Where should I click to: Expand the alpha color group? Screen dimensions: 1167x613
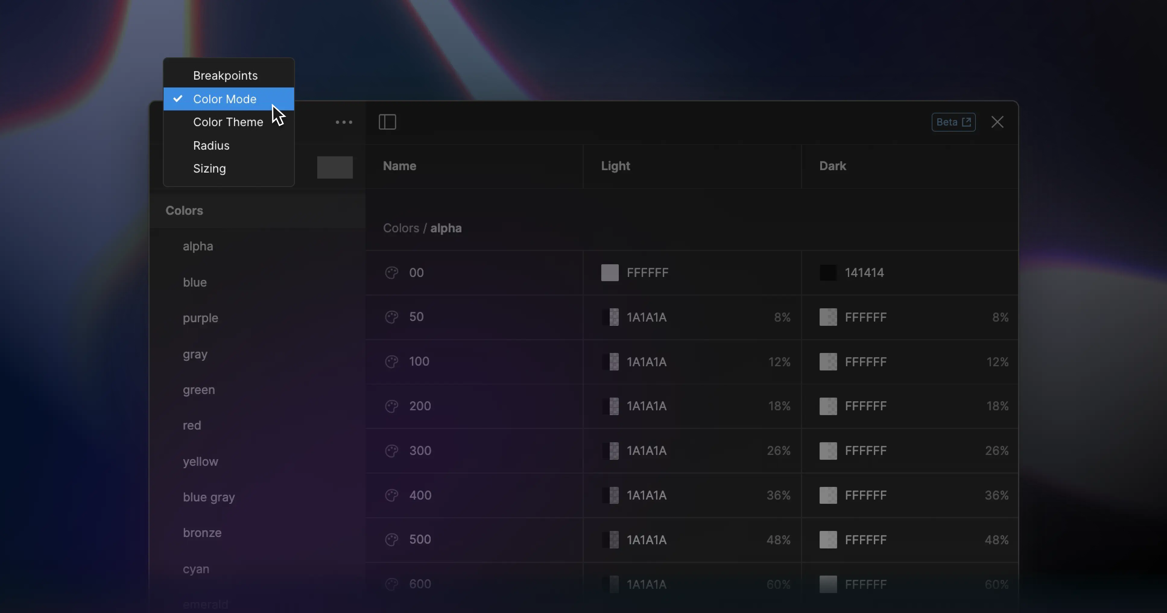pyautogui.click(x=198, y=246)
